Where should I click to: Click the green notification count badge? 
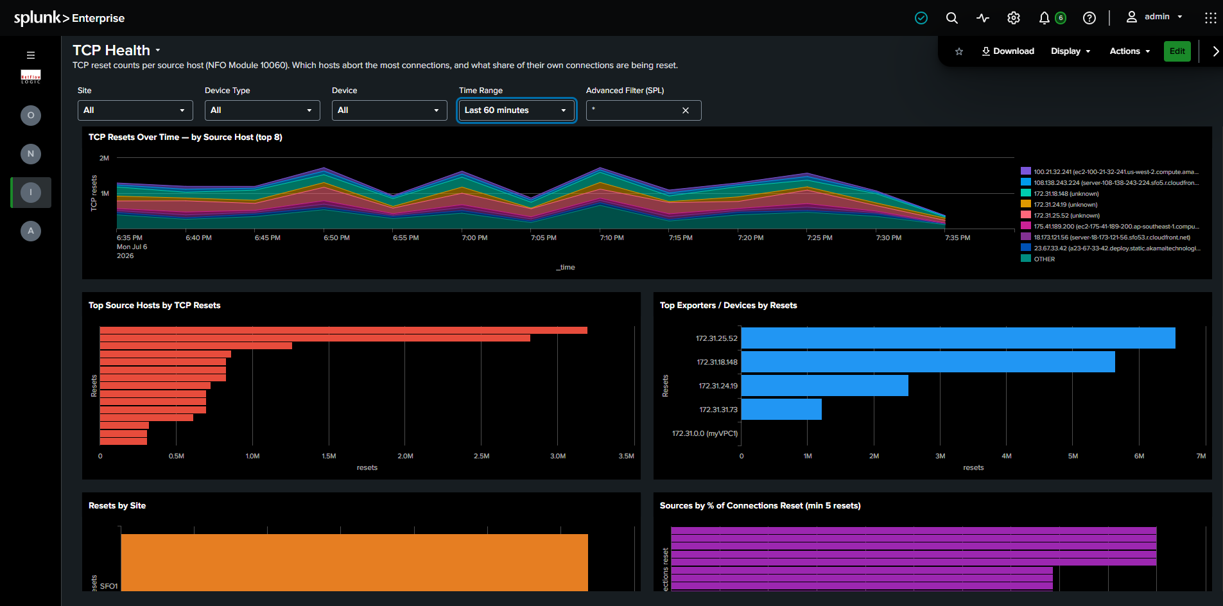tap(1061, 18)
